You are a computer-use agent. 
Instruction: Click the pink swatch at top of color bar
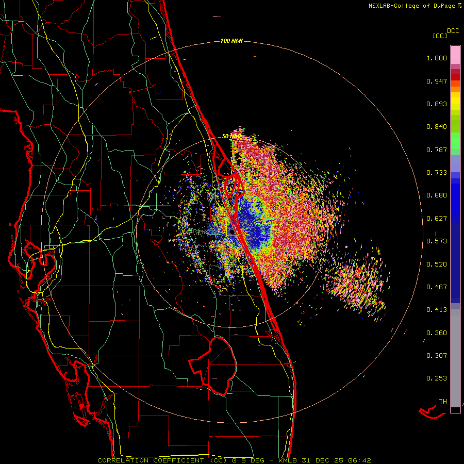click(455, 55)
